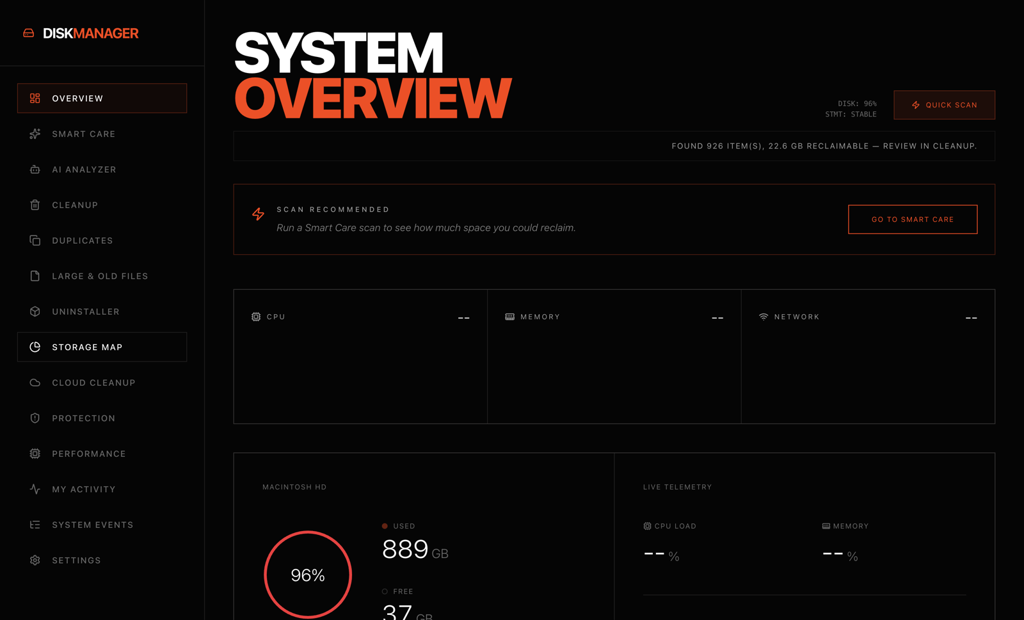1024x620 pixels.
Task: Click the Memory icon in Live Telemetry
Action: click(826, 526)
